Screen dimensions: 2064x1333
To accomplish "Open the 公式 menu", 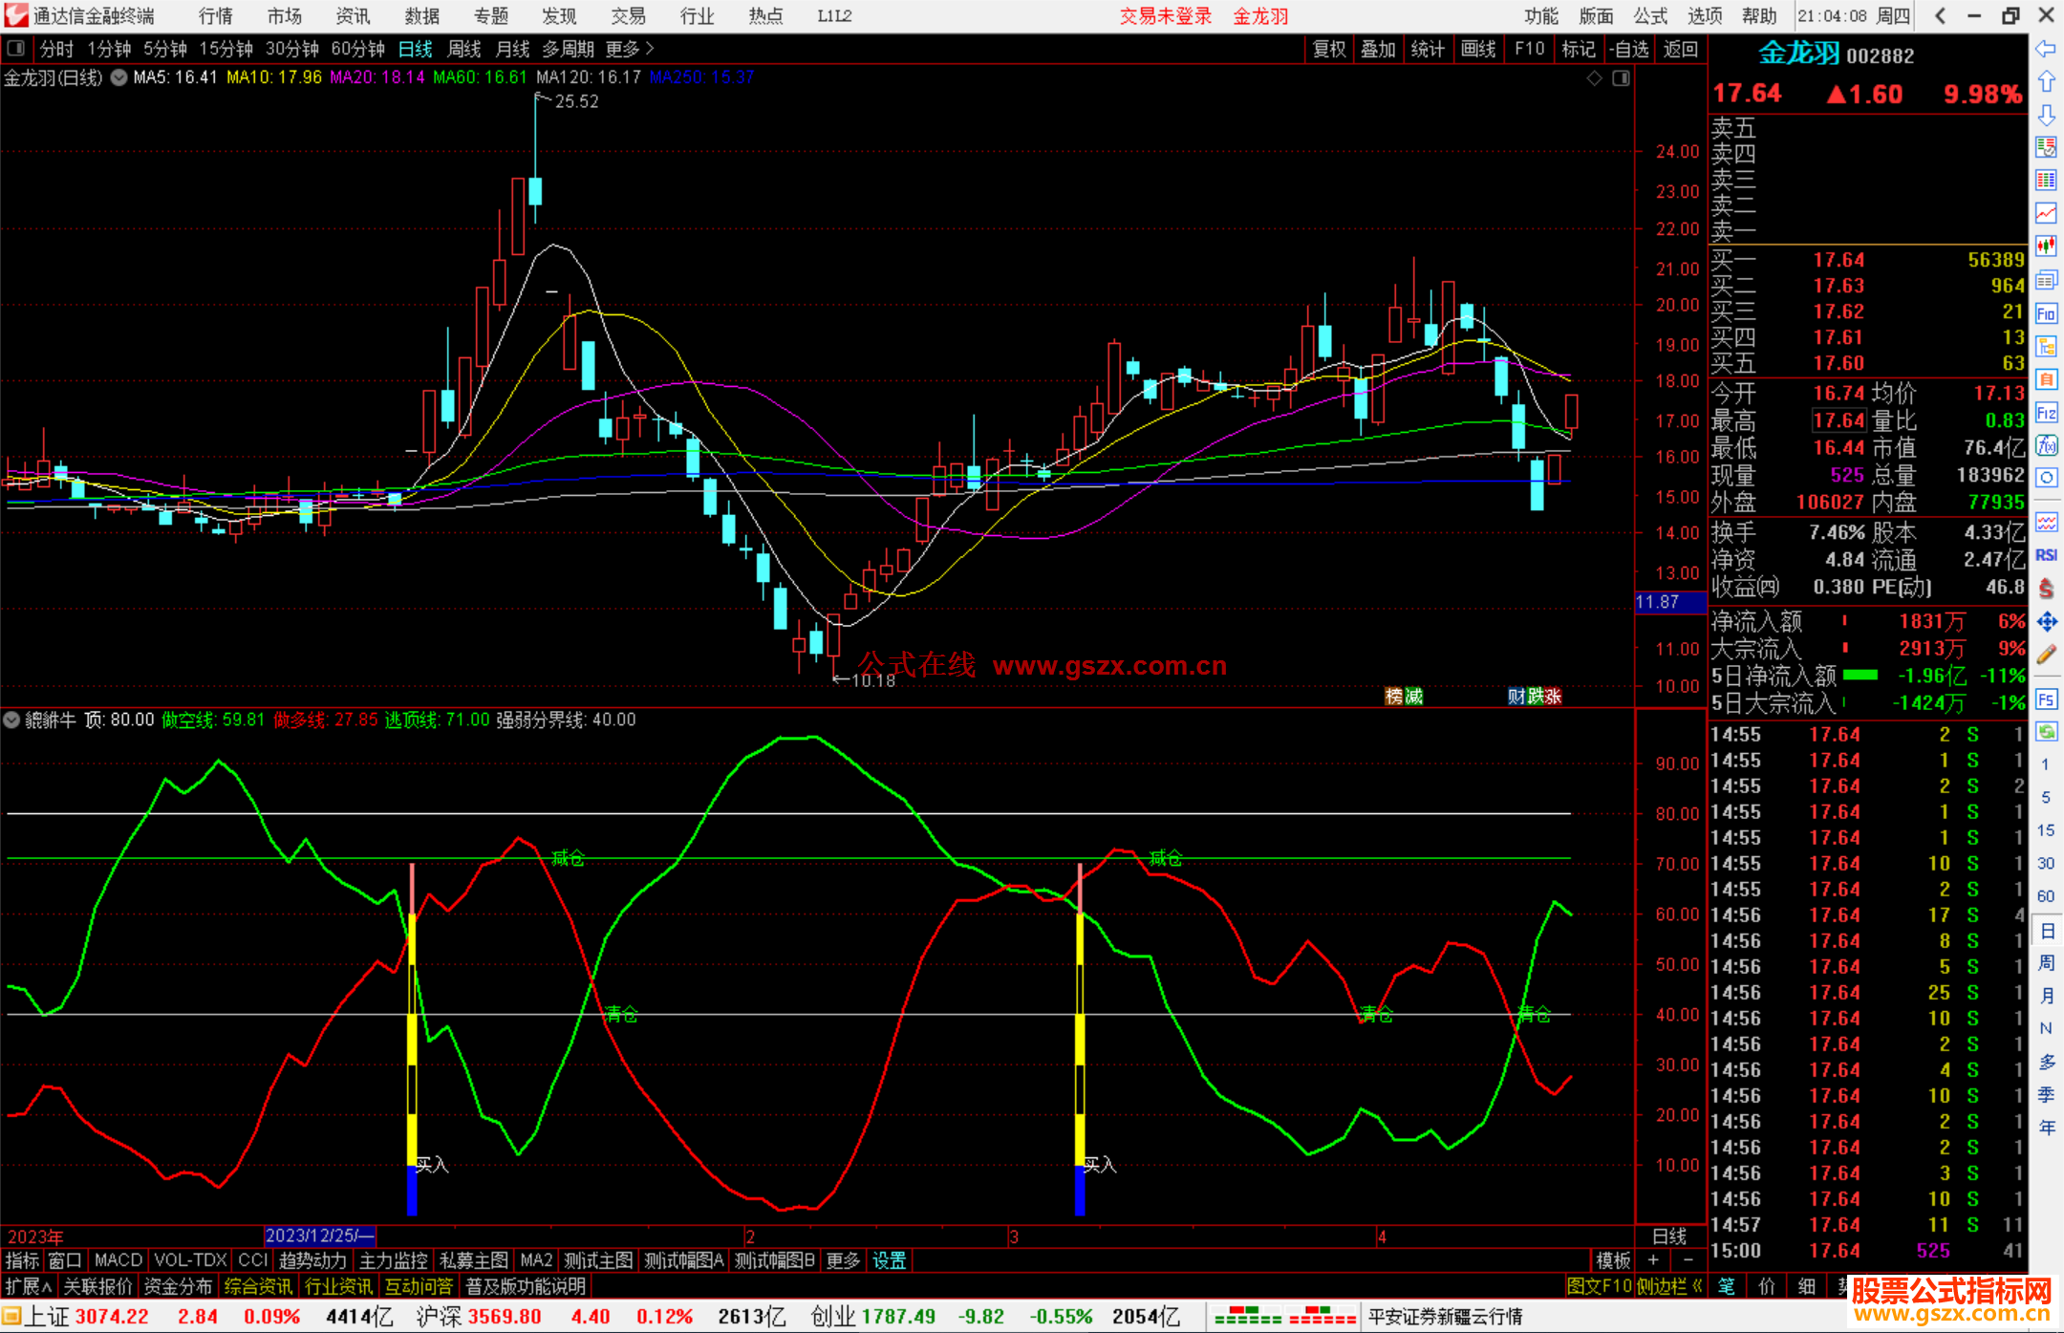I will [1649, 16].
